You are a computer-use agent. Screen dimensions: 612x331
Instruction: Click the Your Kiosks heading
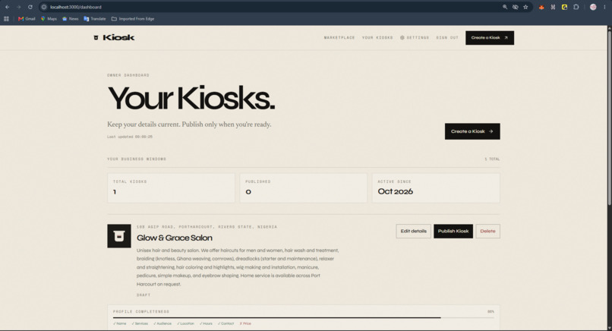(191, 98)
